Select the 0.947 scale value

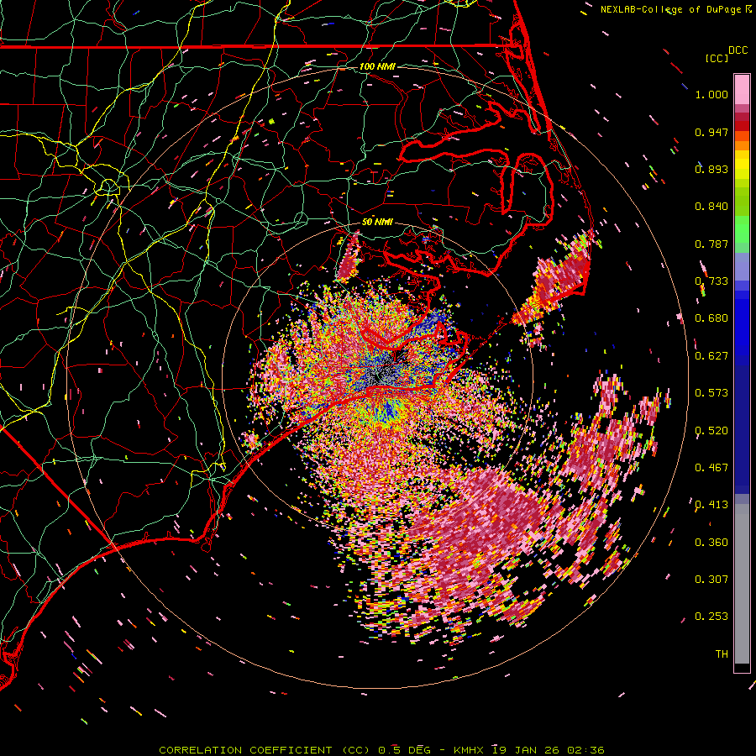click(x=711, y=132)
